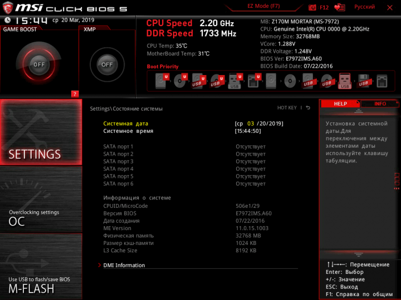Select the legacy hard disk boot icon without badge
The height and width of the screenshot is (300, 401).
(x=271, y=81)
